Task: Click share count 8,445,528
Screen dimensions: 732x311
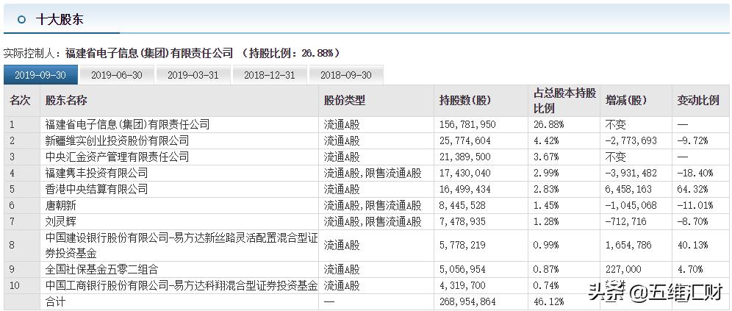Action: coord(462,205)
